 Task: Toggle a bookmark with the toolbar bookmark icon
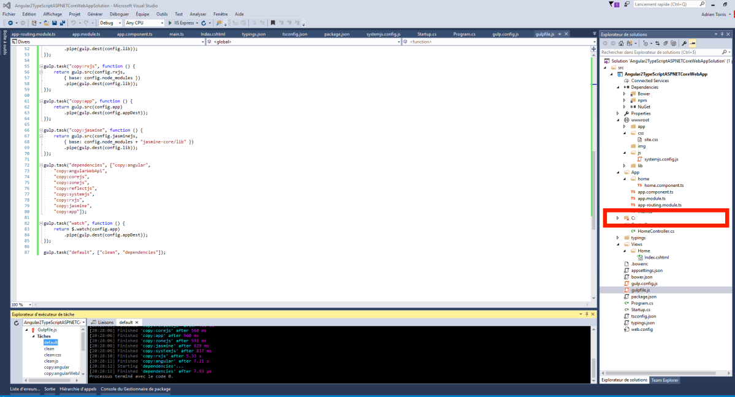tap(273, 23)
